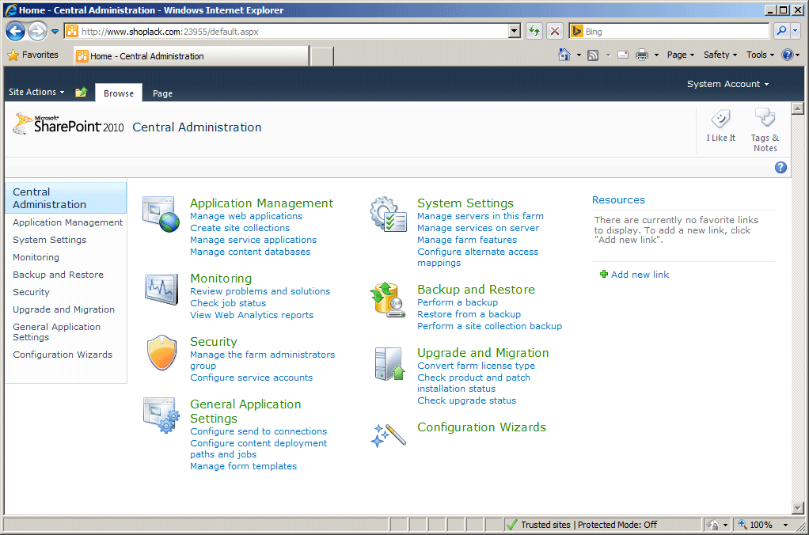
Task: Select Upgrade and Migration in left navigation
Action: (x=64, y=309)
